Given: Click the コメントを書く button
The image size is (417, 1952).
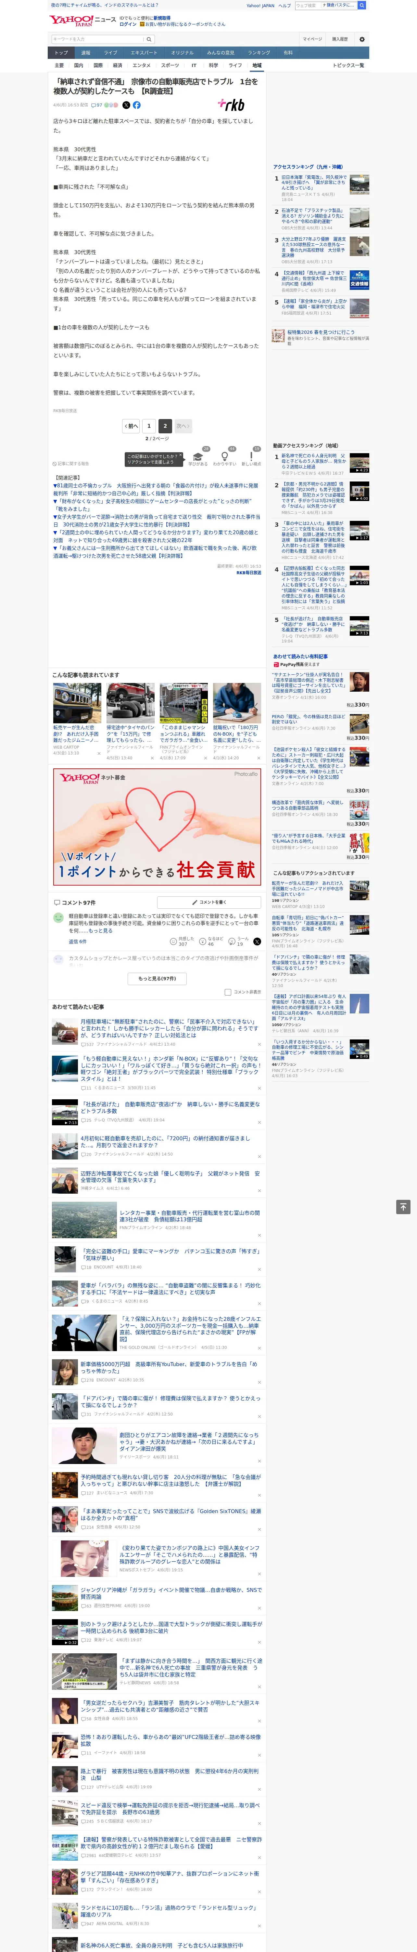Looking at the screenshot, I should tap(209, 902).
